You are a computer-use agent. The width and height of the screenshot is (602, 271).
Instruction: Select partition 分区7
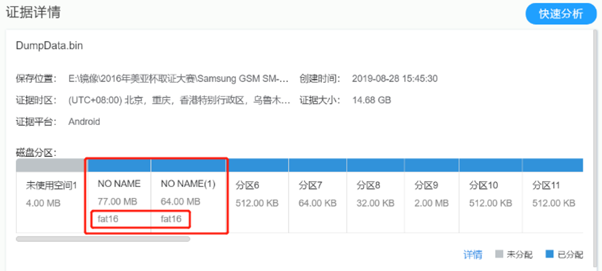click(318, 196)
